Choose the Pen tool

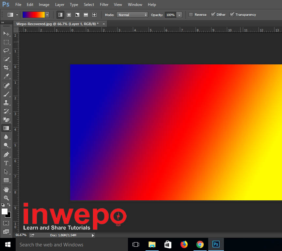point(6,155)
